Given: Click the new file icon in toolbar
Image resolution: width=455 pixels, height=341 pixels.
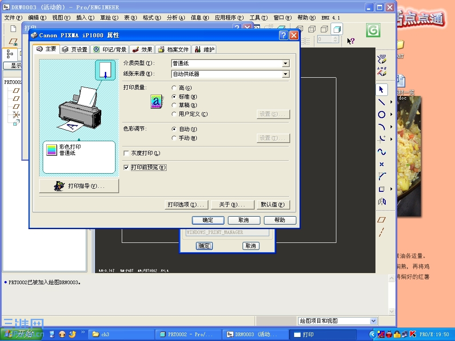Looking at the screenshot, I should tap(13, 28).
